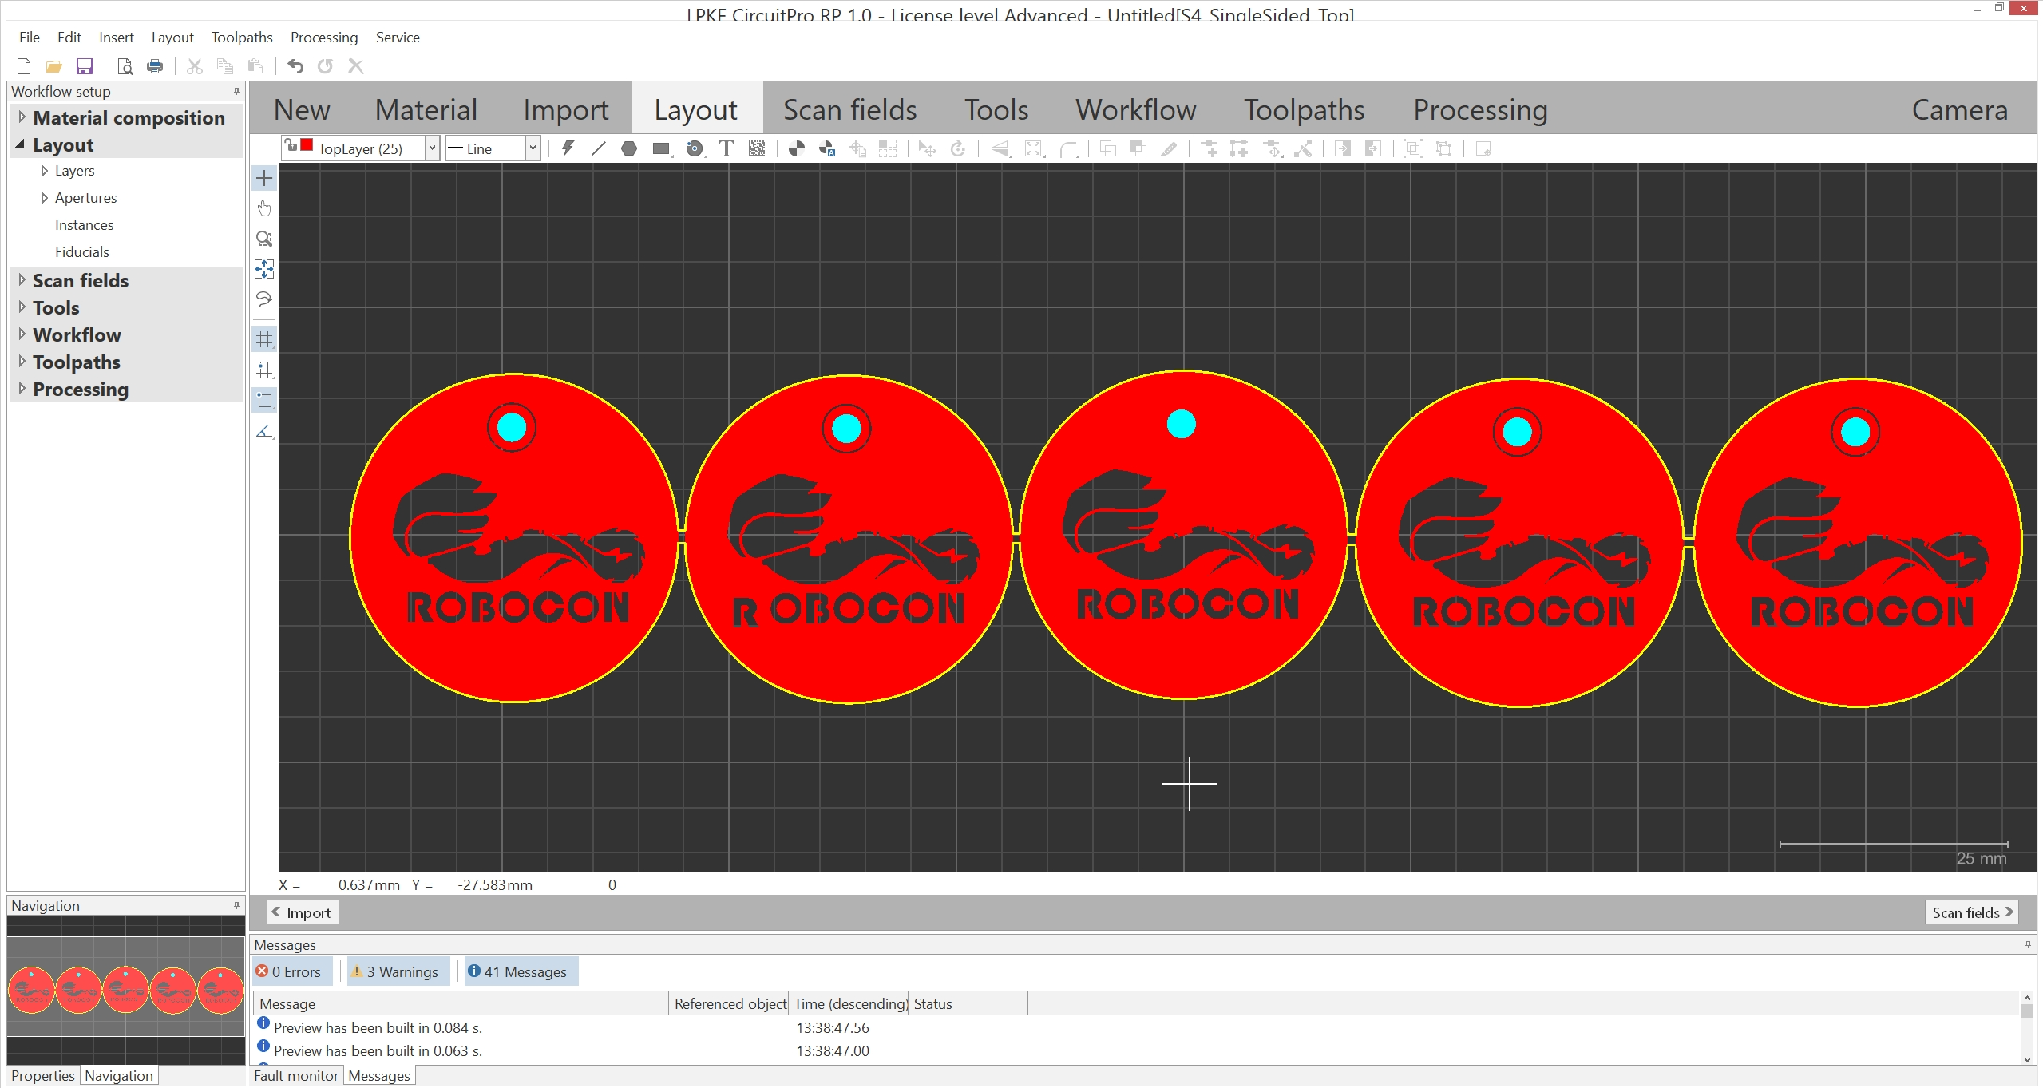The height and width of the screenshot is (1088, 2043).
Task: Open the TopLayer (25) layer dropdown
Action: coord(432,148)
